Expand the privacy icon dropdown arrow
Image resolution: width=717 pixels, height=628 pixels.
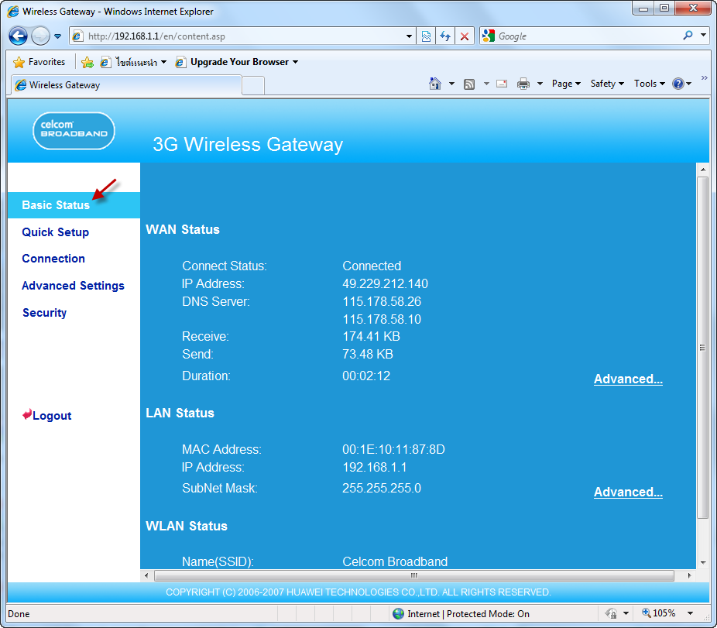click(626, 613)
